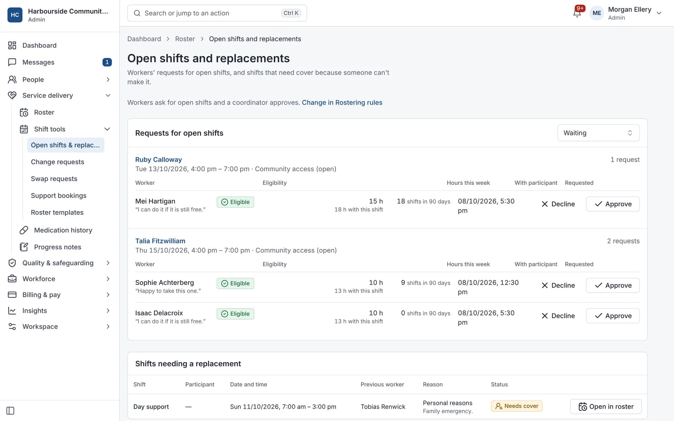Click the Roster calendar-clock icon
674x421 pixels.
click(24, 112)
